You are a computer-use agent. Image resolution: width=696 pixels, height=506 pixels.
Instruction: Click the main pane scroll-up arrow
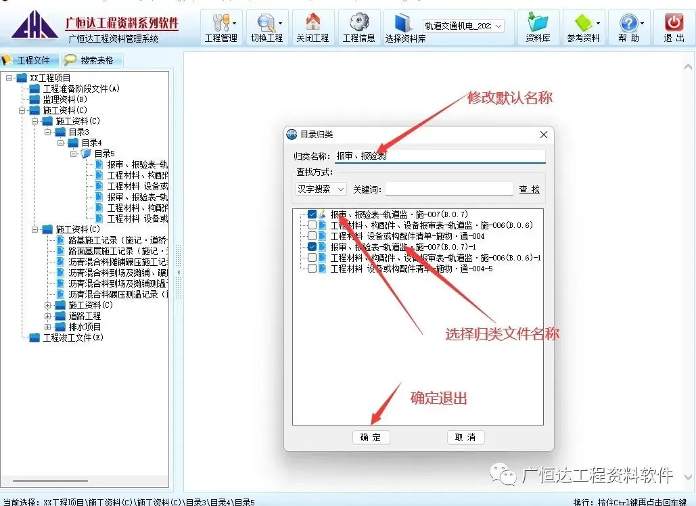(x=688, y=67)
